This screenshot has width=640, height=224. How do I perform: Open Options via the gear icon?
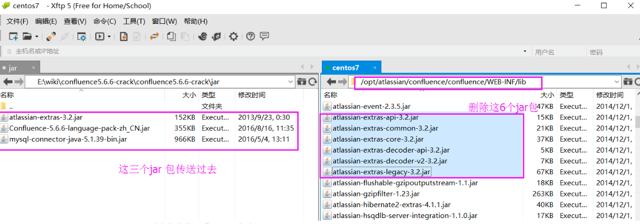[x=234, y=37]
